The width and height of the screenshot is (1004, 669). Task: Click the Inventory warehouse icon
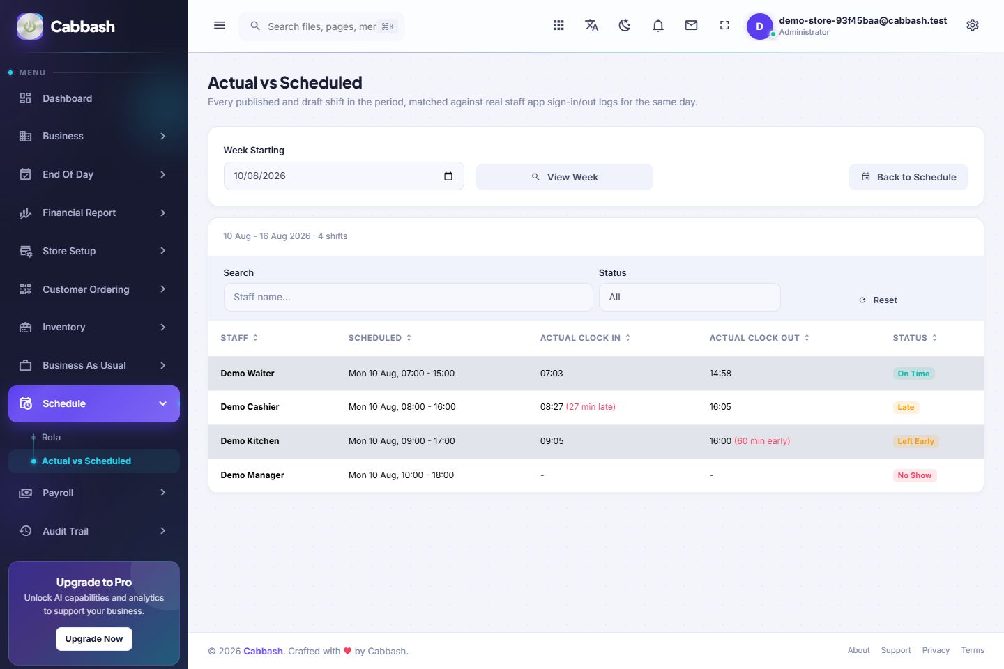tap(26, 328)
